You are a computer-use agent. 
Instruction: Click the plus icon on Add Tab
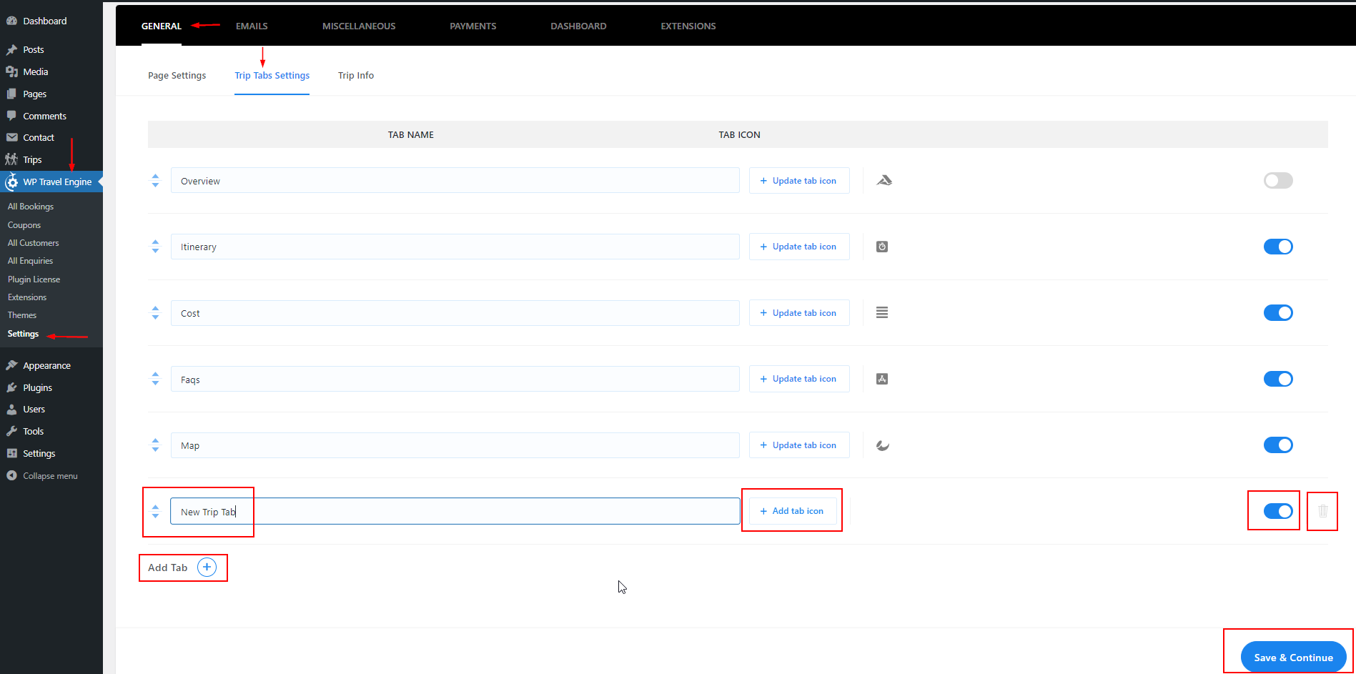pyautogui.click(x=207, y=567)
